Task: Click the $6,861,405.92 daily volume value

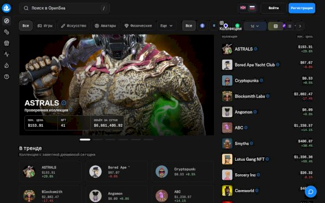Action: pyautogui.click(x=108, y=126)
